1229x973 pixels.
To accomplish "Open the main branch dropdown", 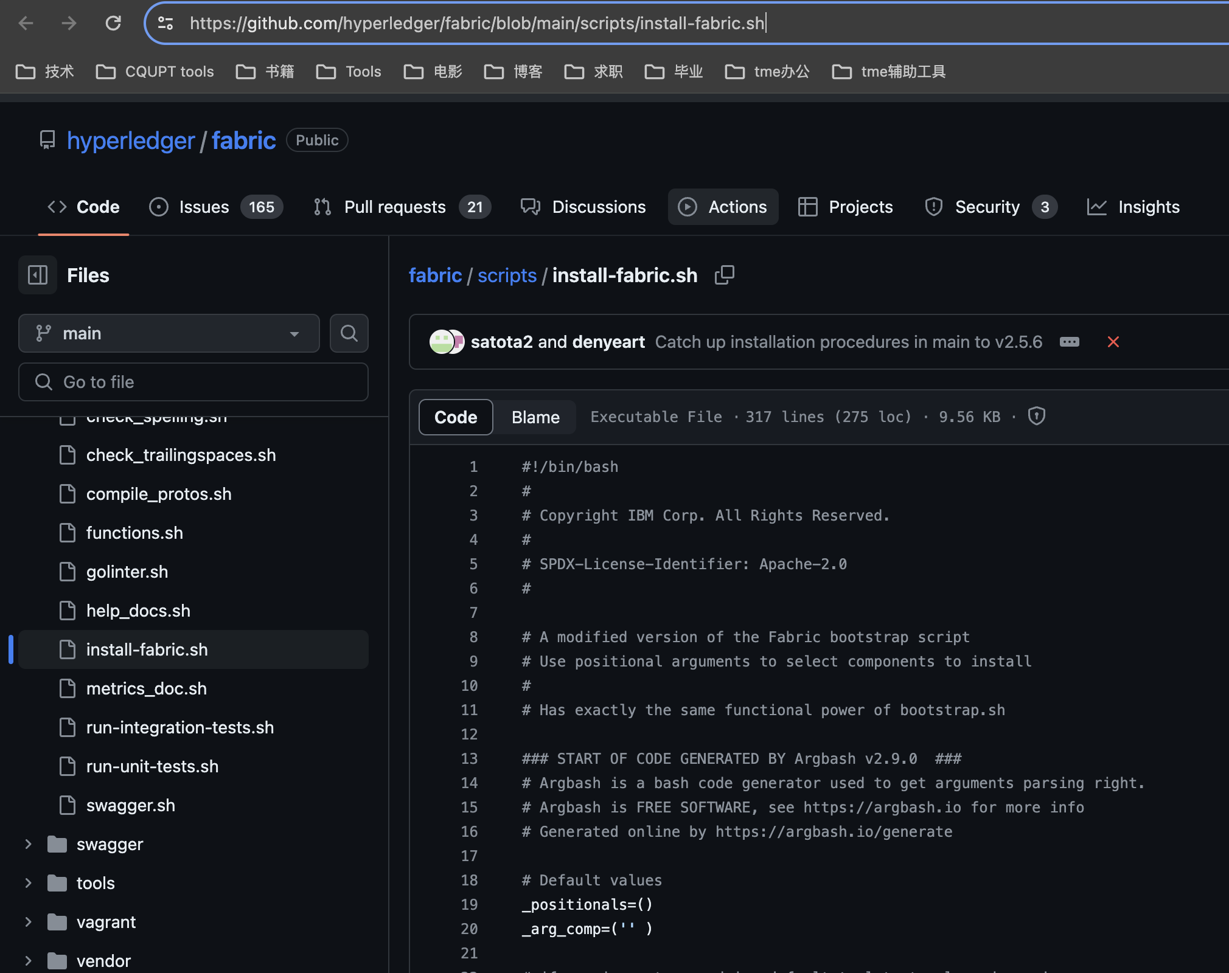I will [x=169, y=333].
